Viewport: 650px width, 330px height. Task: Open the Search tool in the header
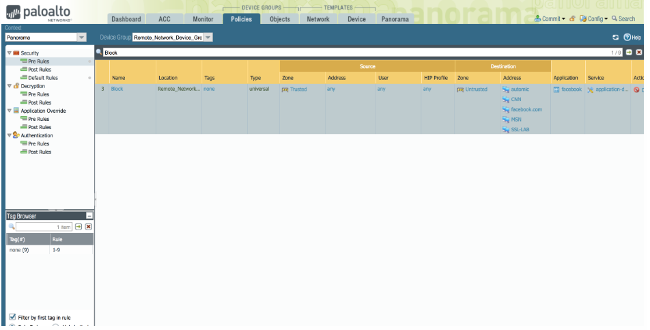pyautogui.click(x=623, y=18)
